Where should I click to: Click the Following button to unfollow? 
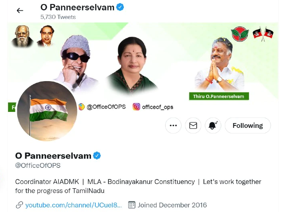(248, 125)
